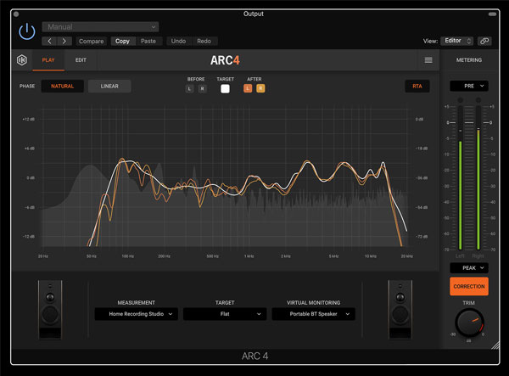This screenshot has width=509, height=376.
Task: Go to next preset arrow
Action: tap(64, 42)
